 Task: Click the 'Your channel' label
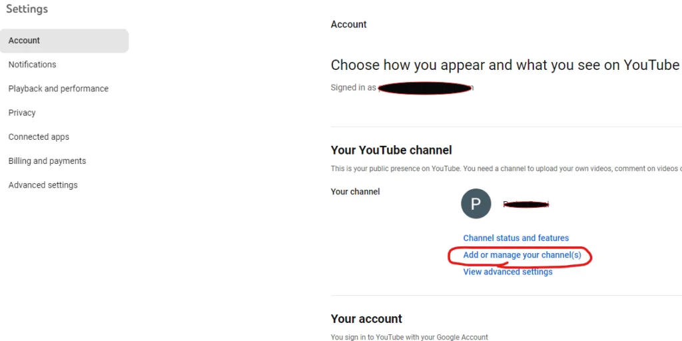coord(355,192)
